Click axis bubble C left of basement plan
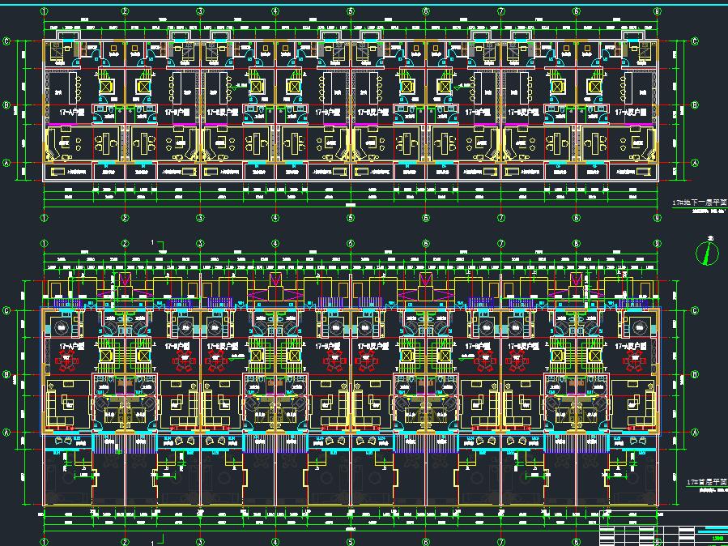728x546 pixels. [6, 41]
